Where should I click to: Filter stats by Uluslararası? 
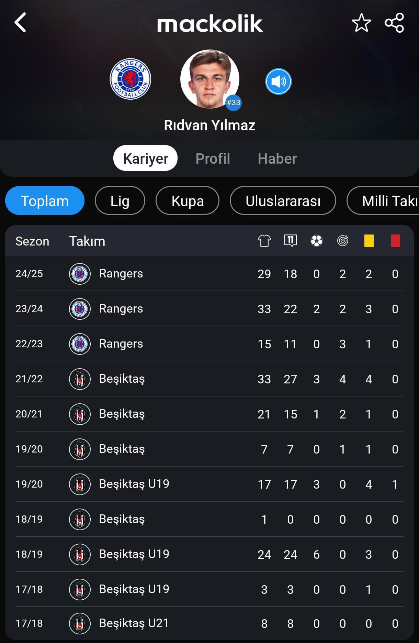(283, 200)
